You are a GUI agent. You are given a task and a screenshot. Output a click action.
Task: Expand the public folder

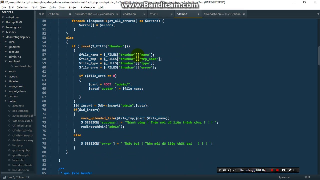[x=6, y=101]
